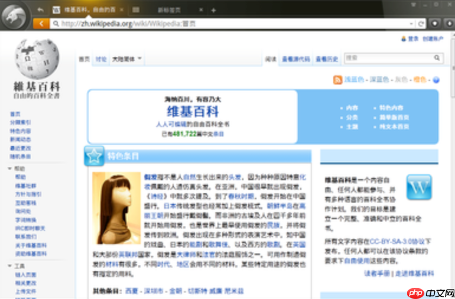This screenshot has height=299, width=455.
Task: Click the blue help icon after 橙色
Action: pyautogui.click(x=436, y=80)
